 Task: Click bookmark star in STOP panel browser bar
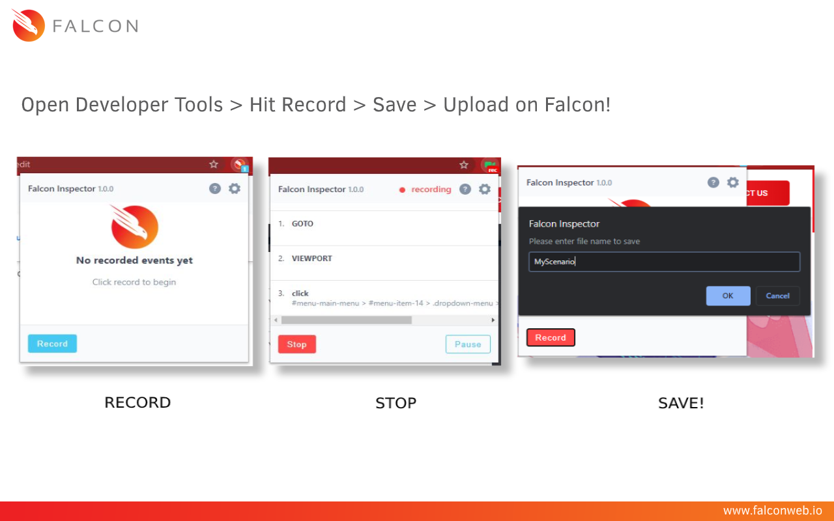[464, 165]
